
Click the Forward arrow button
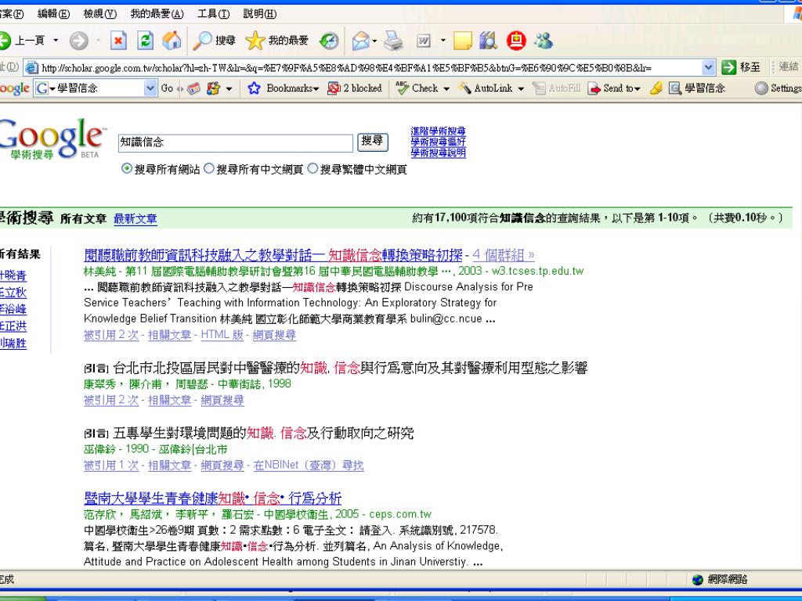pos(79,41)
